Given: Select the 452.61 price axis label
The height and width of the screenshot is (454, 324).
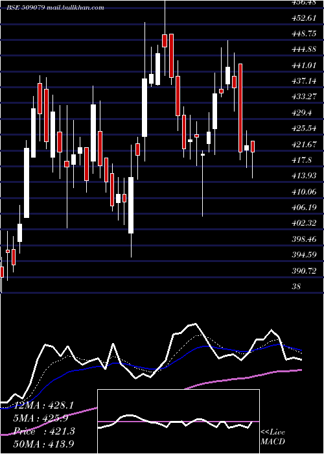Looking at the screenshot, I should [304, 18].
